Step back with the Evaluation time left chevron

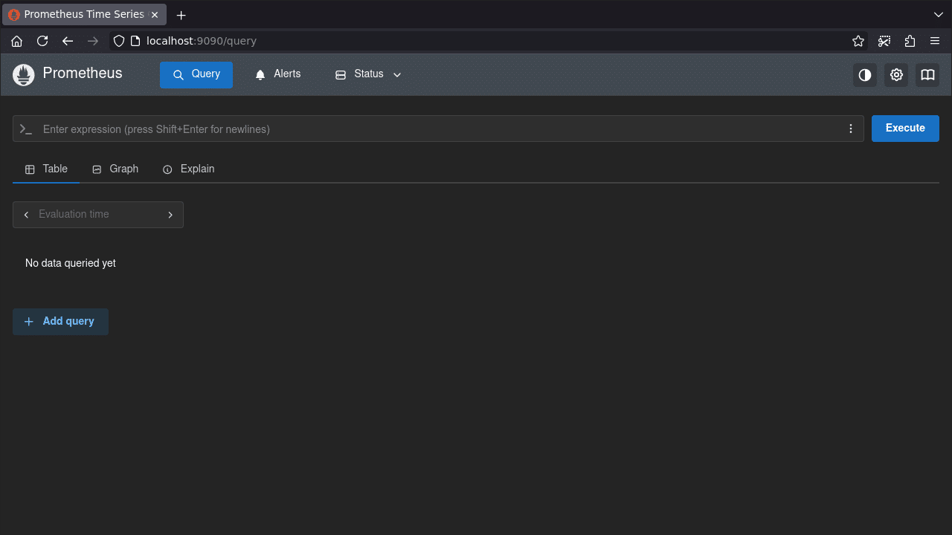(26, 214)
